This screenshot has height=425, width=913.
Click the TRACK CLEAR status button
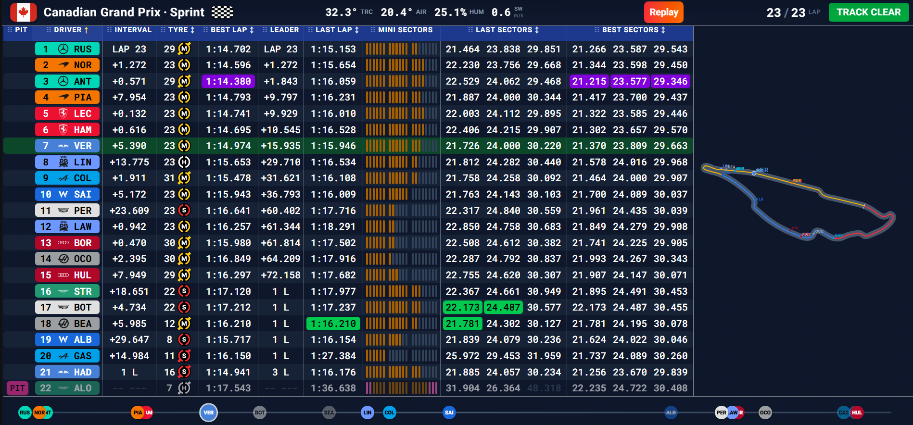click(869, 12)
